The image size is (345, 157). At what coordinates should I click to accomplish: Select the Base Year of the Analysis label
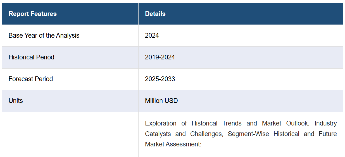pos(44,35)
